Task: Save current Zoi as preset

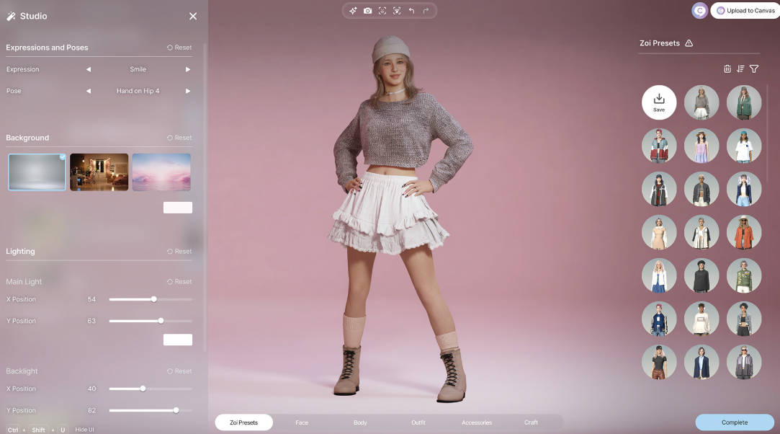Action: click(658, 102)
